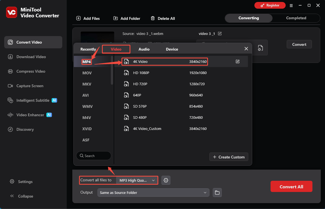Select AVI format in the list
This screenshot has height=209, width=325.
coord(85,95)
